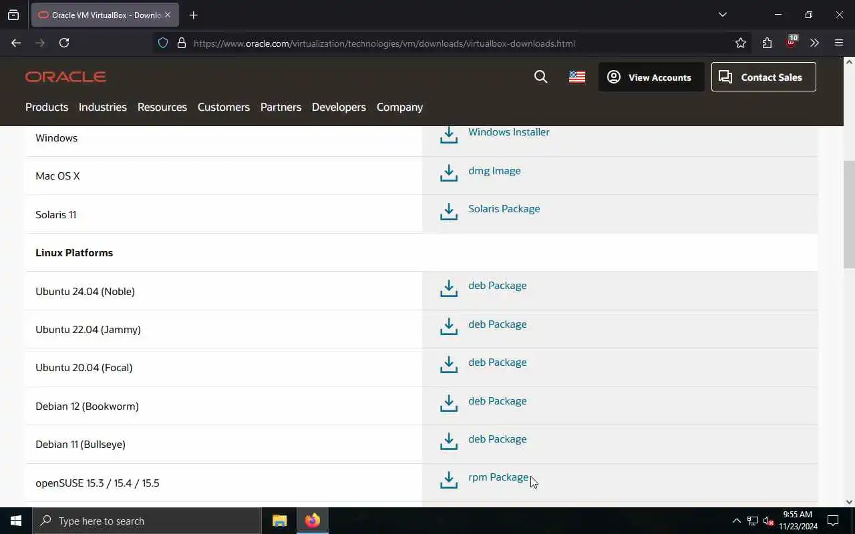Open the Customers menu
The width and height of the screenshot is (855, 534).
tap(224, 107)
